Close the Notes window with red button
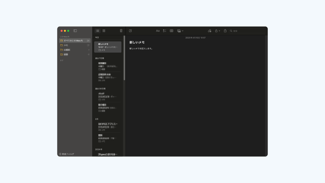 tap(61, 31)
